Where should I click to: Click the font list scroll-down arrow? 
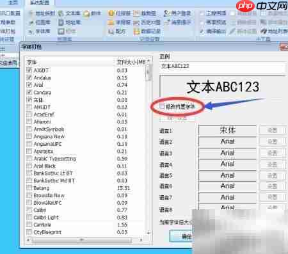tap(148, 233)
